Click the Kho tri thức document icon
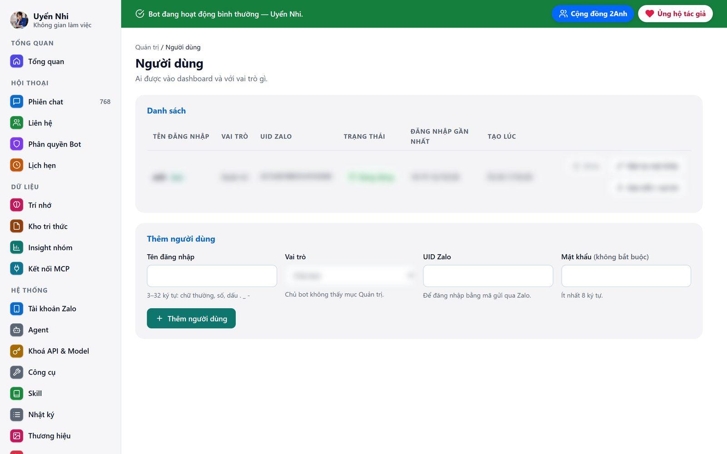Viewport: 727px width, 454px height. coord(17,226)
